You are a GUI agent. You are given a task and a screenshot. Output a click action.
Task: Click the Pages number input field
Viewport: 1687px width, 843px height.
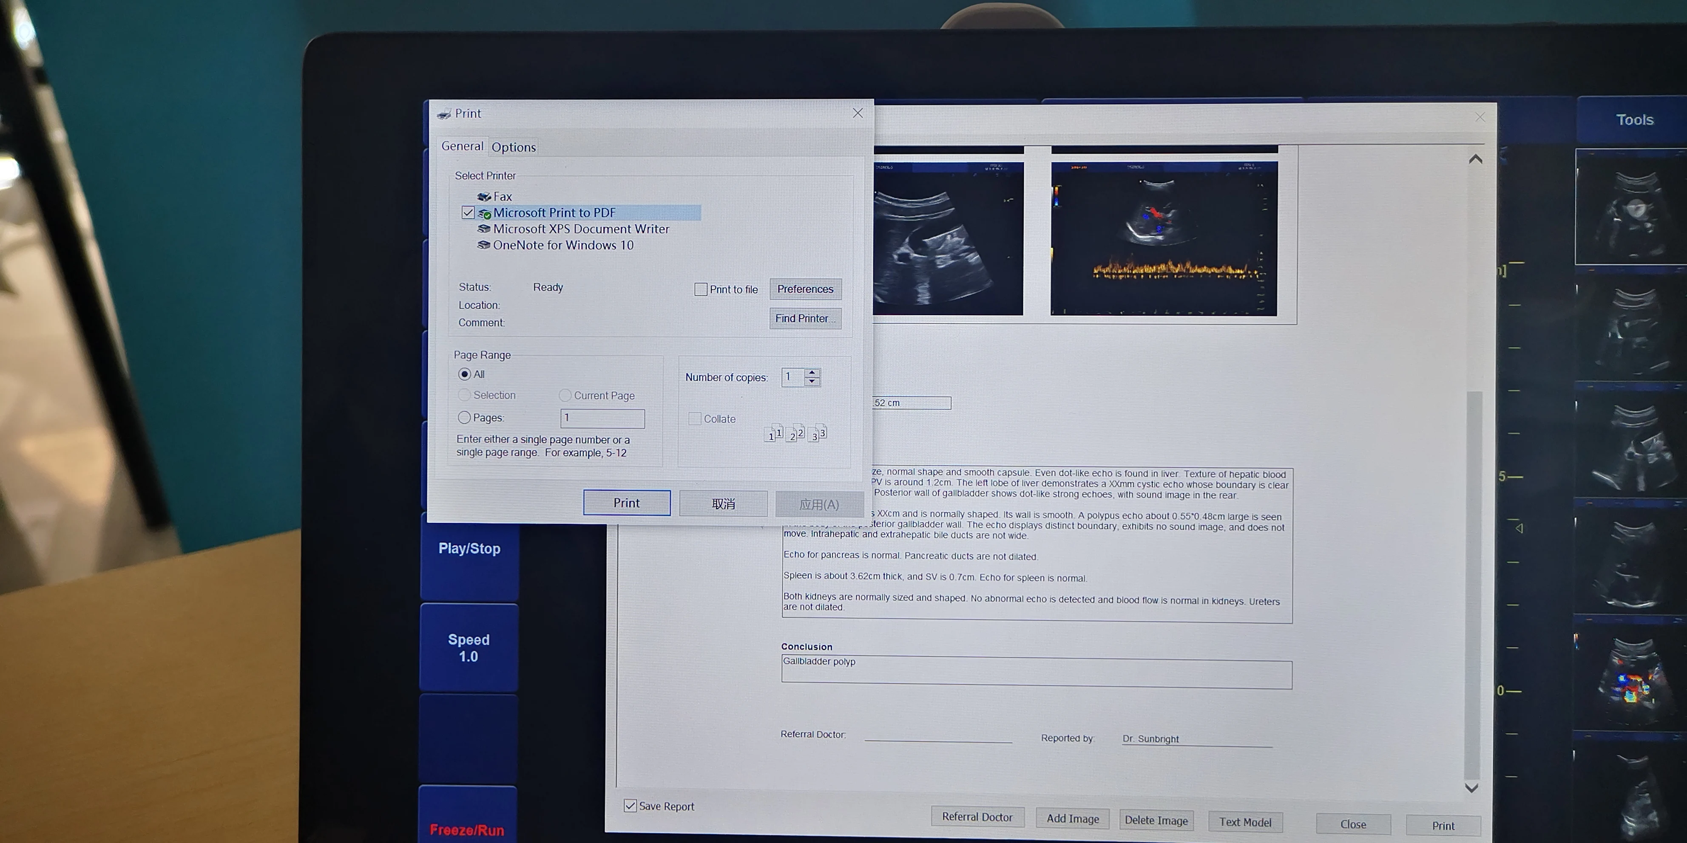602,418
